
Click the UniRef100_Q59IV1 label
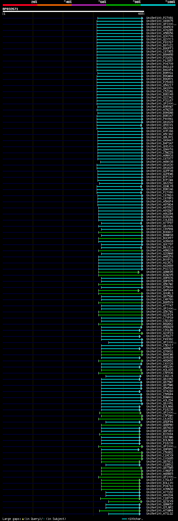[x=160, y=125]
